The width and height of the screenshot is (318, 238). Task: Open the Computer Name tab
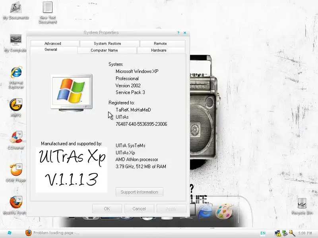(x=104, y=50)
